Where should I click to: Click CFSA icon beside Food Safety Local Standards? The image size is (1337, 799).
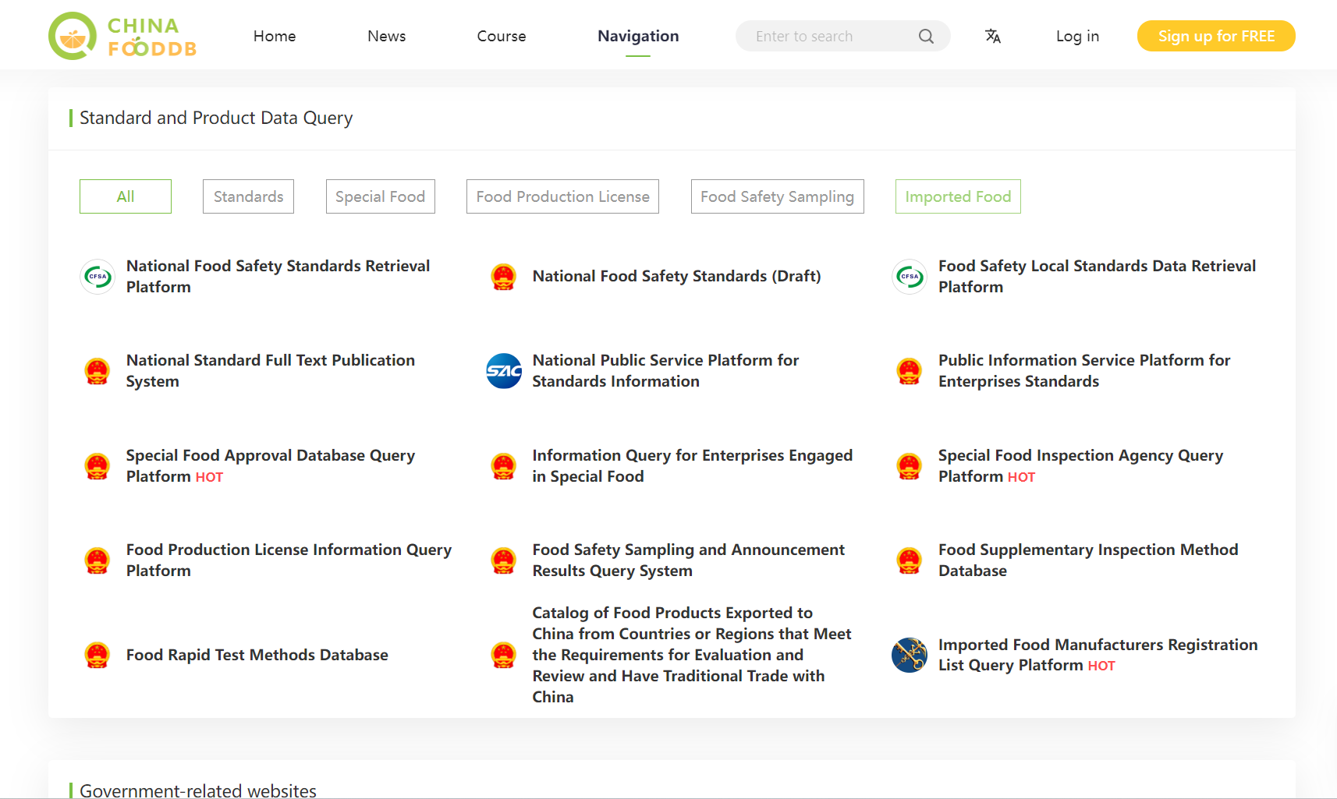[910, 277]
